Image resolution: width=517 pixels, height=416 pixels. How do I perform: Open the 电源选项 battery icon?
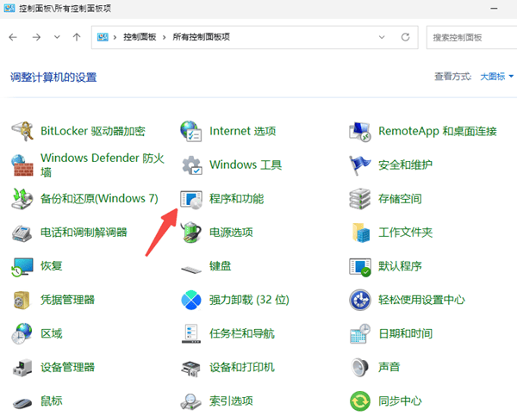pos(191,233)
